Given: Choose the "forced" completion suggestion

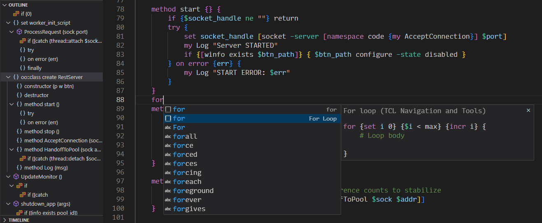Looking at the screenshot, I should 252,155.
